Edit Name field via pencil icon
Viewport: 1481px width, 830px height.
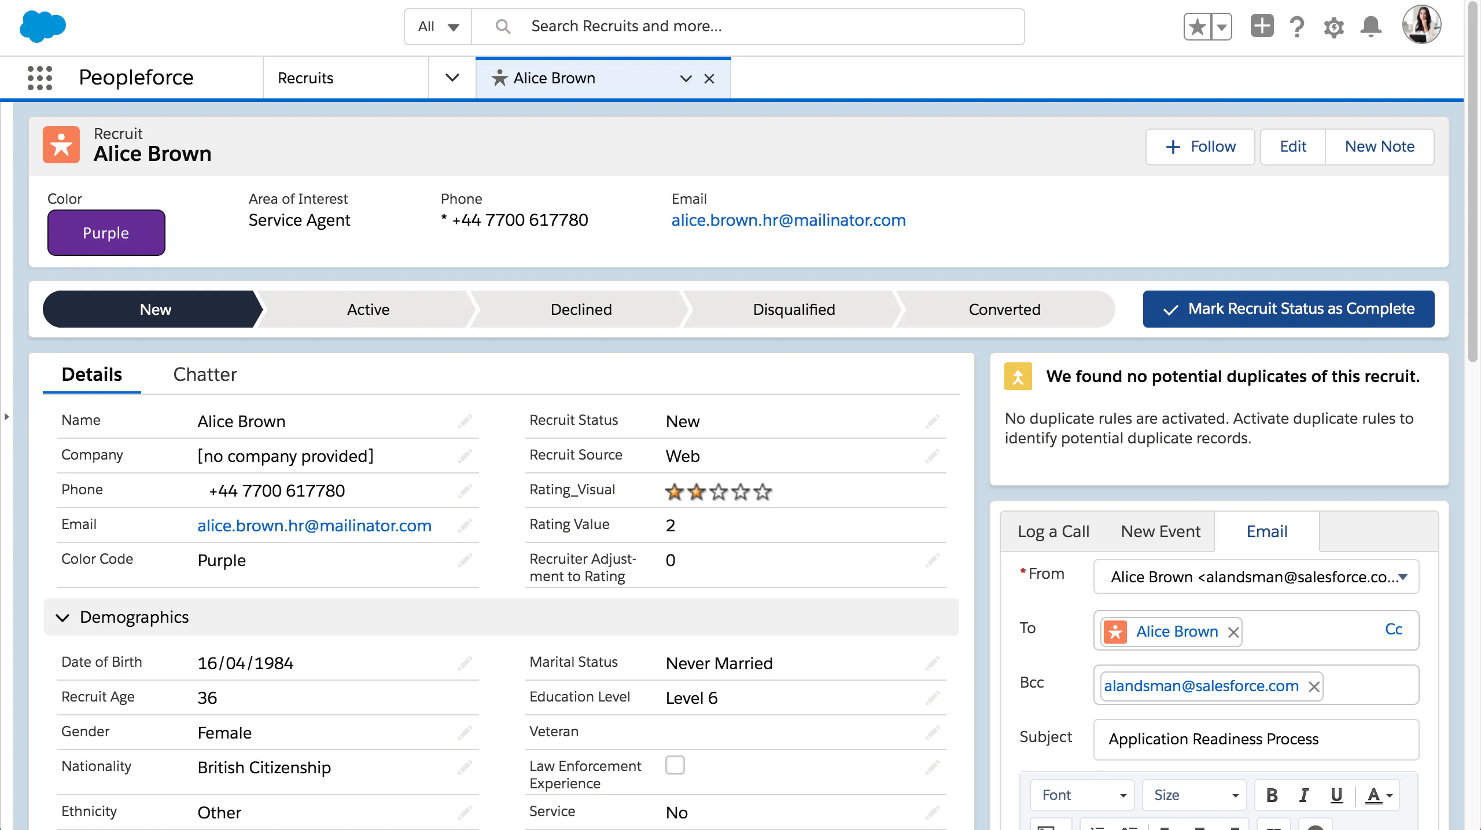pyautogui.click(x=465, y=421)
